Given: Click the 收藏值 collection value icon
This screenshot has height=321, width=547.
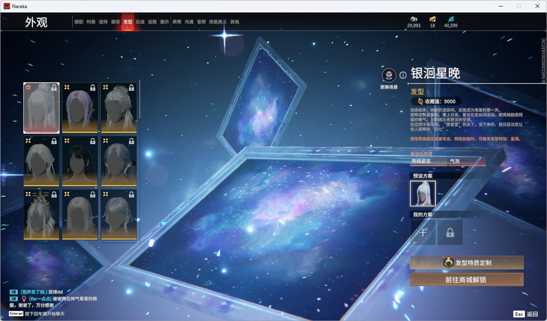Looking at the screenshot, I should click(420, 101).
